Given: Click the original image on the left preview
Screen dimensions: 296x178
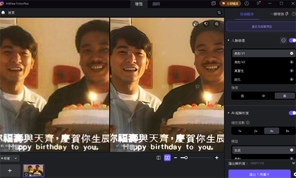Looking at the screenshot, I should tap(55, 85).
